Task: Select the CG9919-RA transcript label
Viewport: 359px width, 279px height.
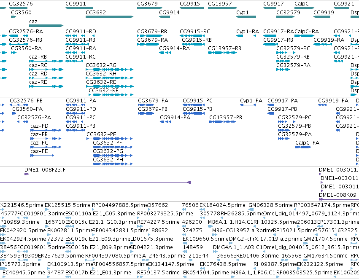Action: point(329,40)
